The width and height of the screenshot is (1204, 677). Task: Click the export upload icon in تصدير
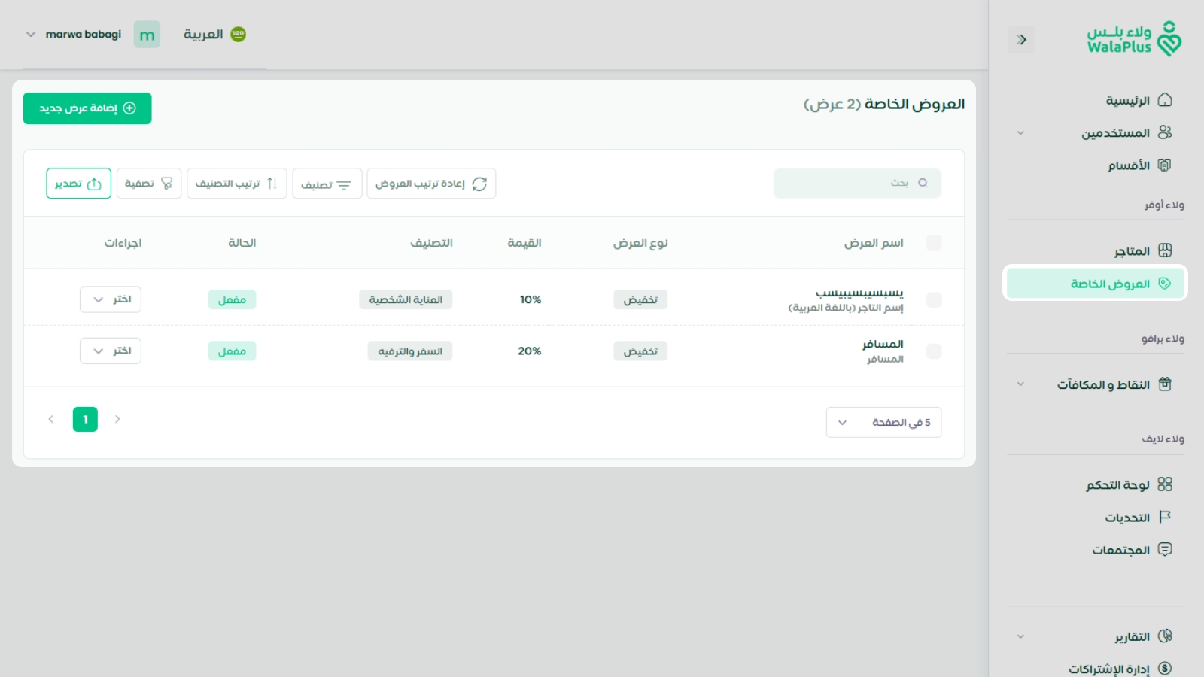(94, 184)
